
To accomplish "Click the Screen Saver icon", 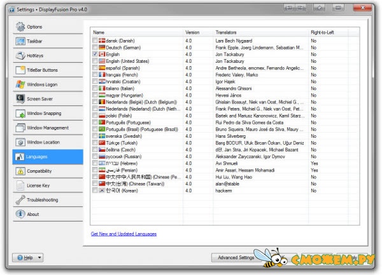I will tap(20, 99).
